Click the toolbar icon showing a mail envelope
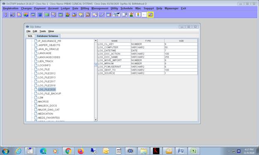Image resolution: width=259 pixels, height=155 pixels. (116, 15)
